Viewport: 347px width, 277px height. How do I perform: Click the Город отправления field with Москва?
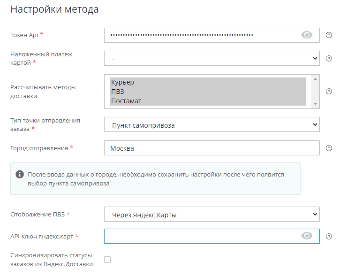[x=211, y=148]
